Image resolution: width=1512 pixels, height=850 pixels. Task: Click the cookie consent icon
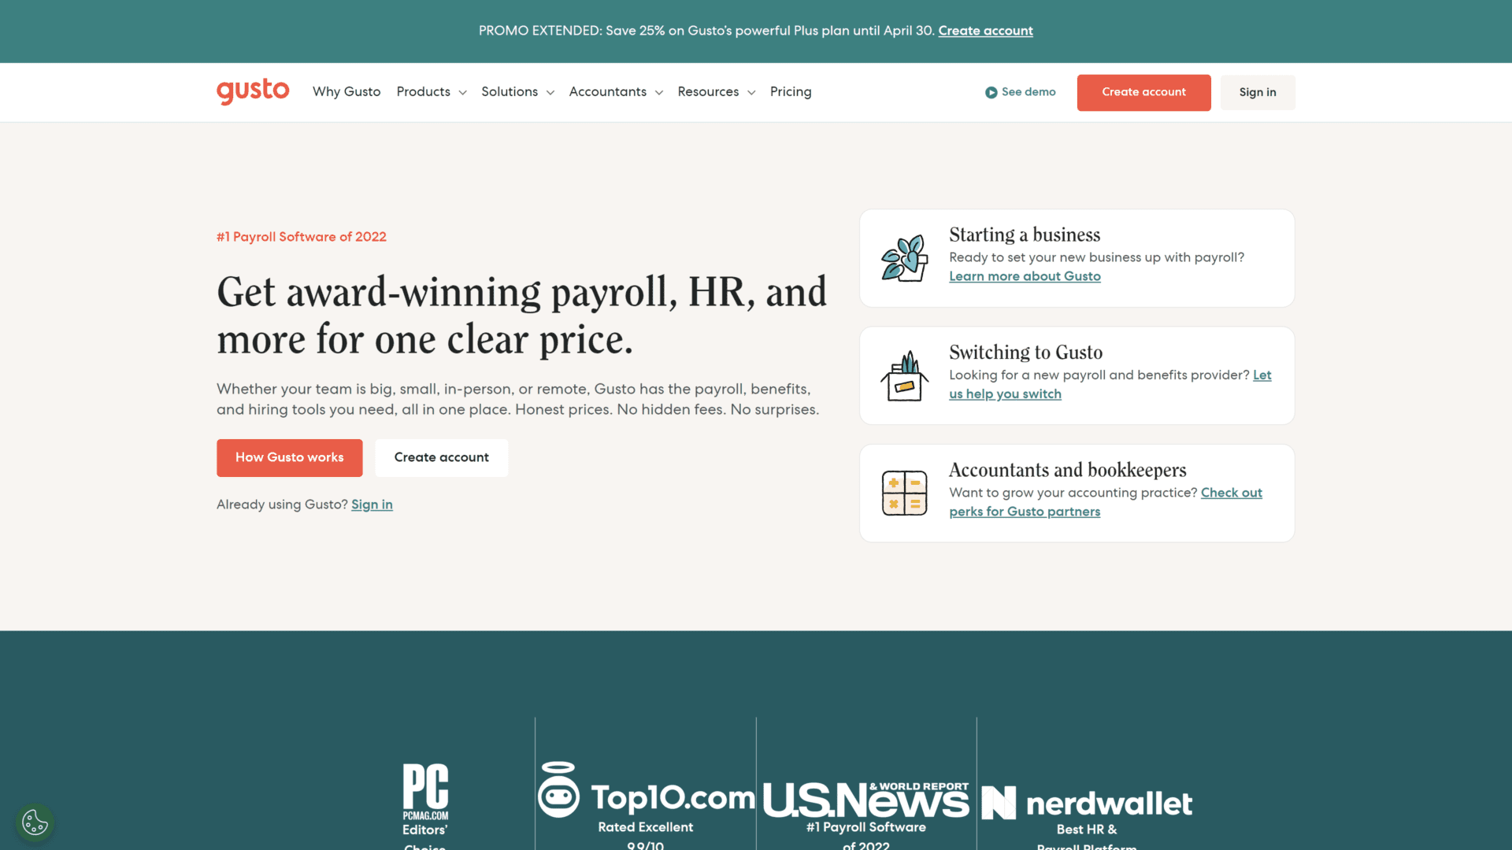tap(35, 821)
